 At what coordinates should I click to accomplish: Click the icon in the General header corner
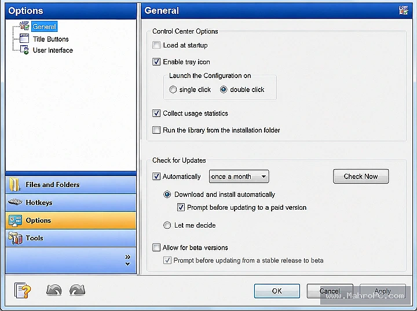pyautogui.click(x=404, y=10)
